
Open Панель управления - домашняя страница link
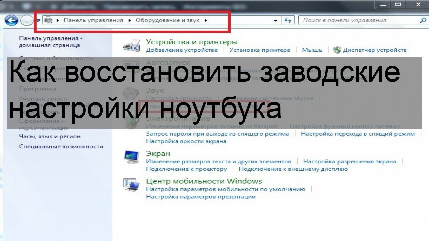click(x=51, y=42)
